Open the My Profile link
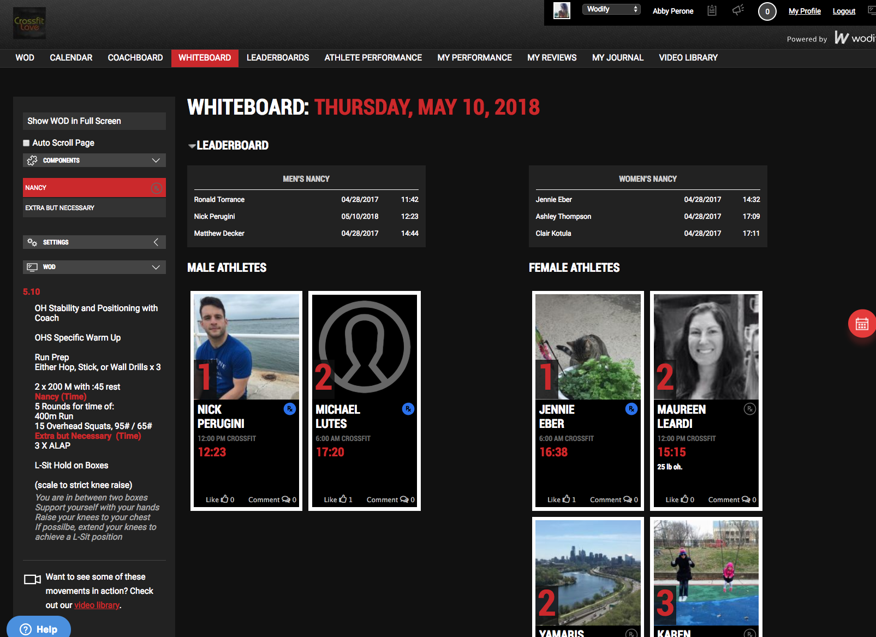This screenshot has height=637, width=876. (805, 11)
